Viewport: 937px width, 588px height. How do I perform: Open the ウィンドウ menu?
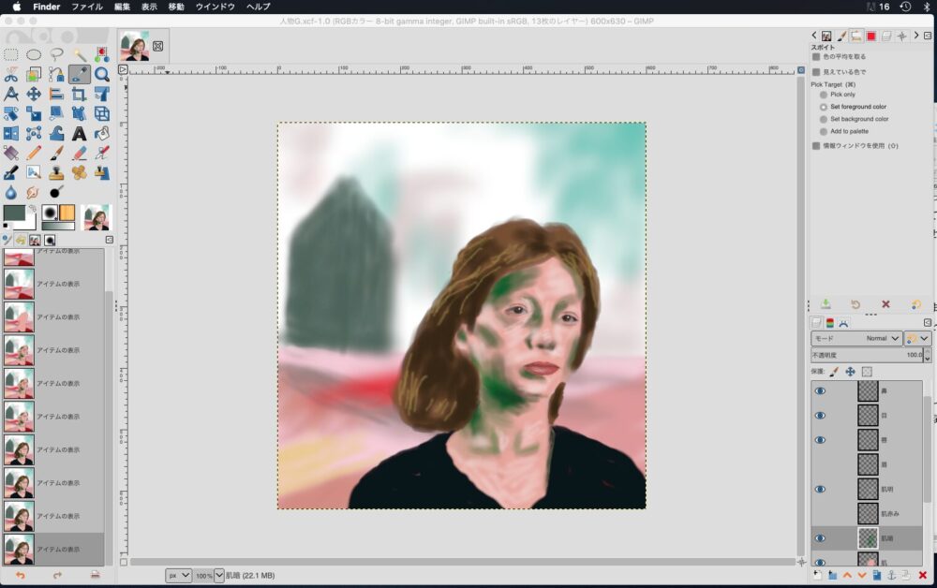[x=216, y=7]
